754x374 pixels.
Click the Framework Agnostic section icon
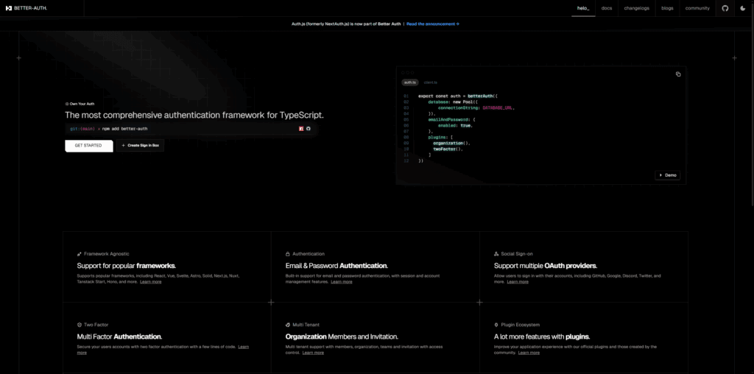coord(79,254)
